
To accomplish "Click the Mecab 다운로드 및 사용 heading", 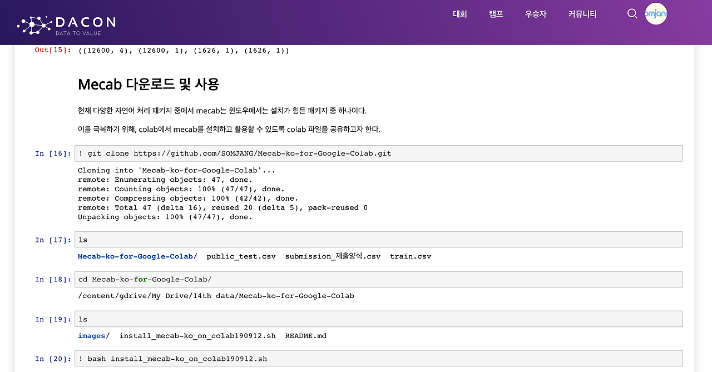I will tap(149, 84).
